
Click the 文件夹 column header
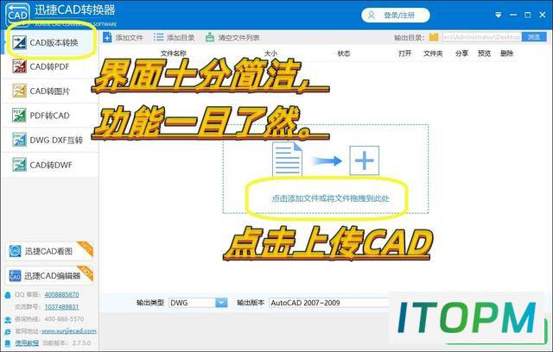pos(433,53)
